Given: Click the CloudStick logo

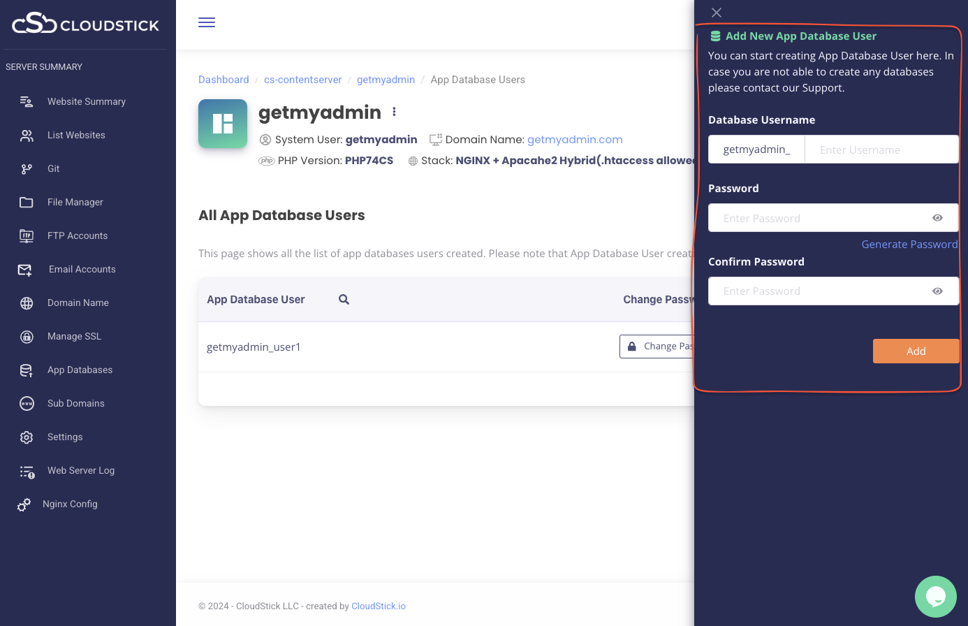Looking at the screenshot, I should click(x=86, y=24).
